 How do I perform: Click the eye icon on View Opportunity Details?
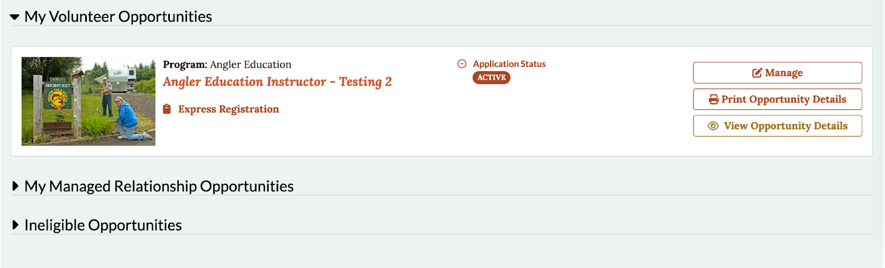pos(714,126)
